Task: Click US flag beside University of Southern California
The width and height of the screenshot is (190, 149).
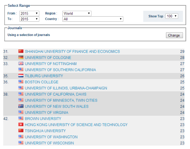Action: (x=21, y=70)
